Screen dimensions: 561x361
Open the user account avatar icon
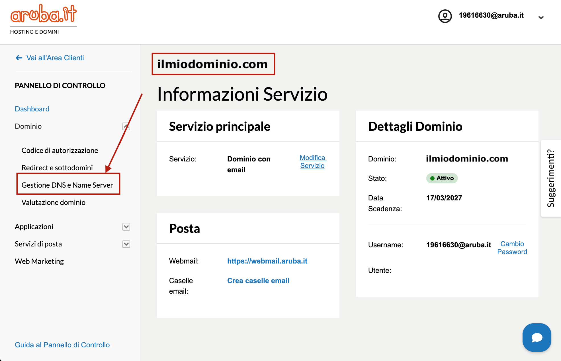[x=445, y=16]
